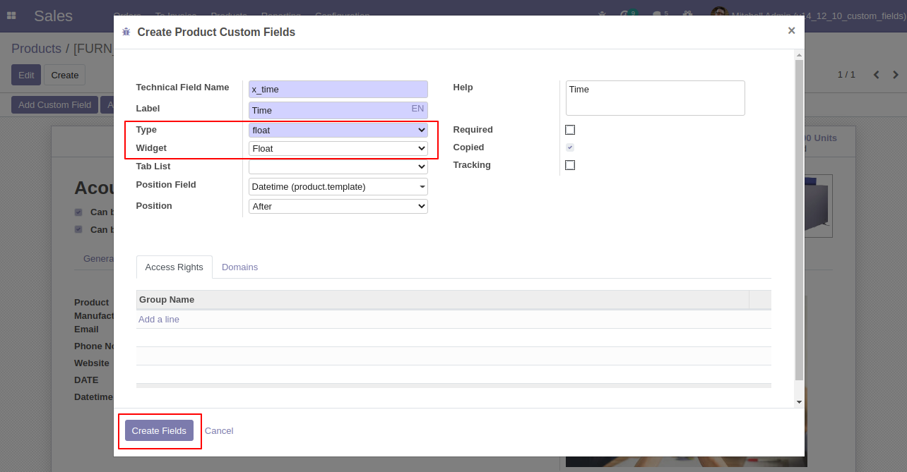Open the activities icon with badge 9
Screen dimensions: 907x472
pos(627,14)
